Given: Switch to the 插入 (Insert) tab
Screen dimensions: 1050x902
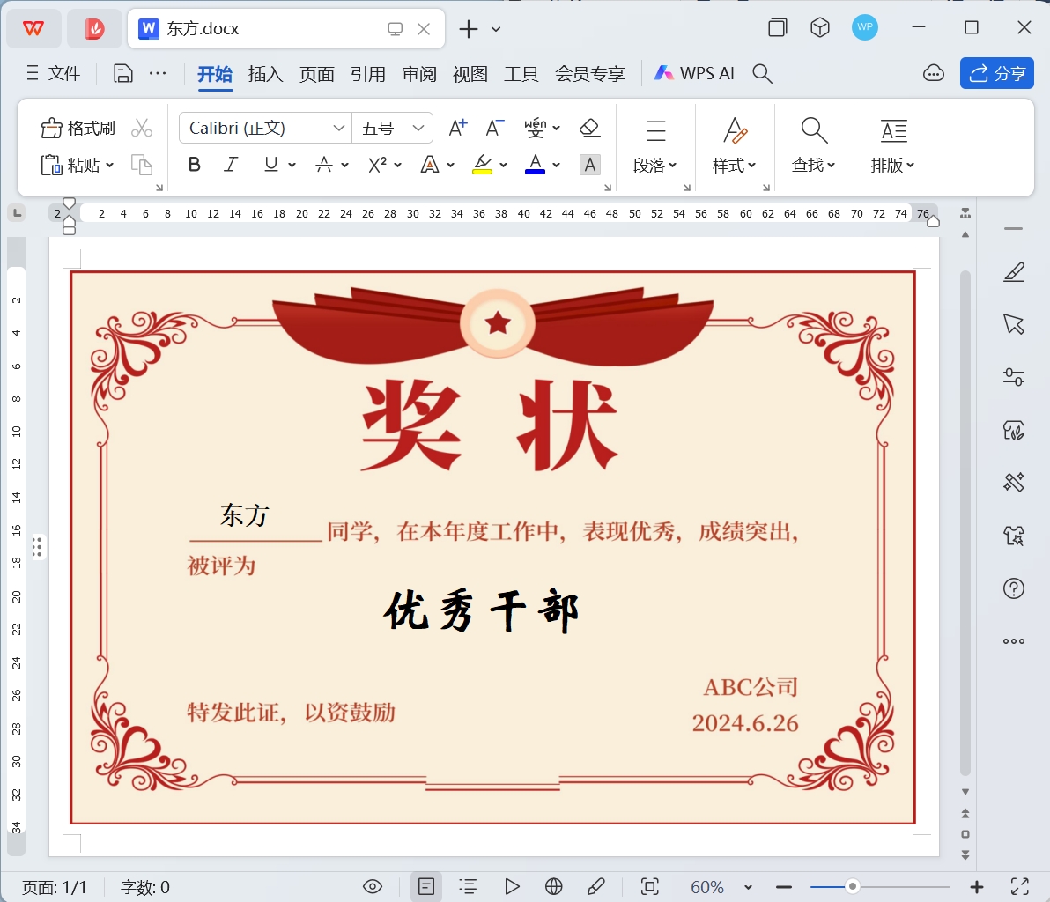Looking at the screenshot, I should point(265,74).
